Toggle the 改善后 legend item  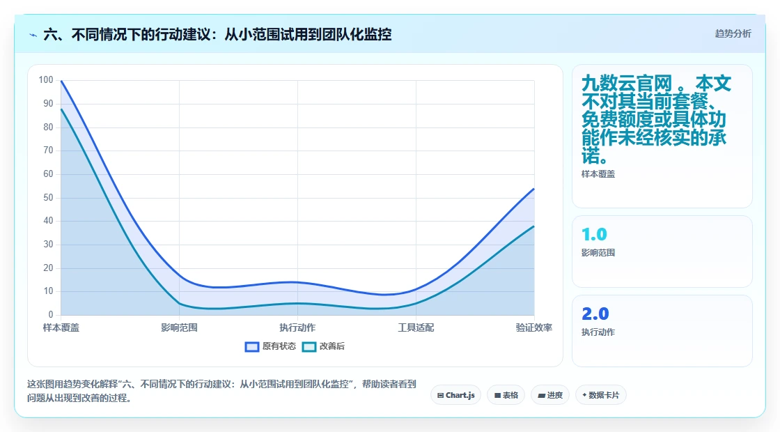[x=324, y=346]
